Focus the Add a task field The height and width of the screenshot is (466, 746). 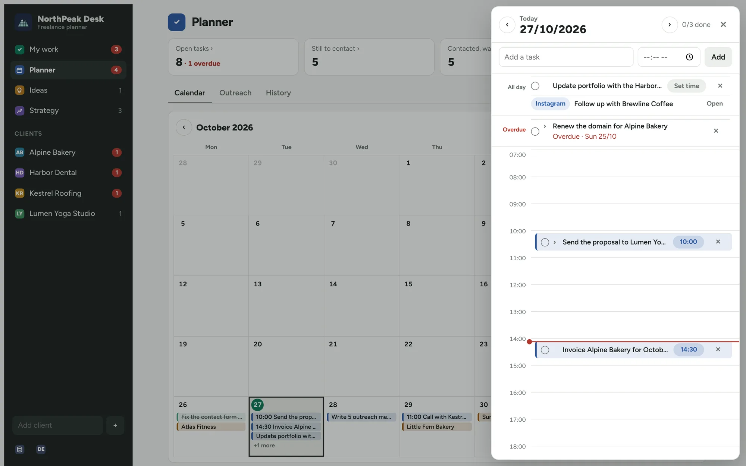click(566, 57)
